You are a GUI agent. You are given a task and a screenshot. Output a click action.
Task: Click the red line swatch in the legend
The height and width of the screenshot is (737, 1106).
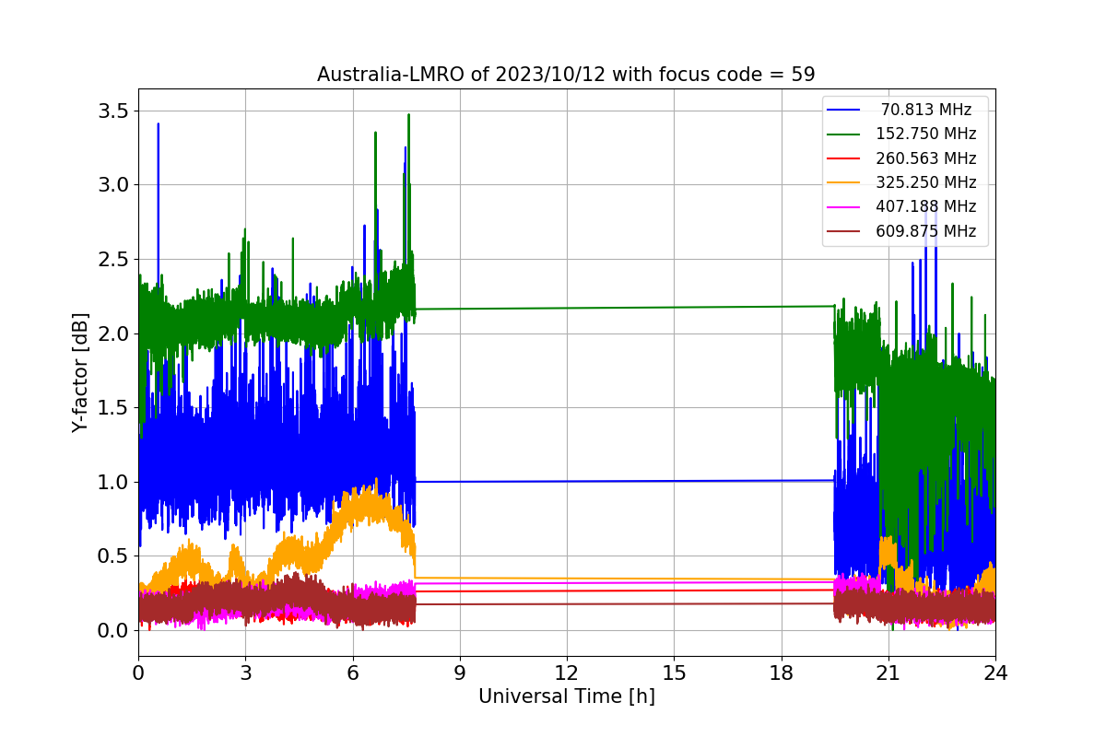coord(845,158)
